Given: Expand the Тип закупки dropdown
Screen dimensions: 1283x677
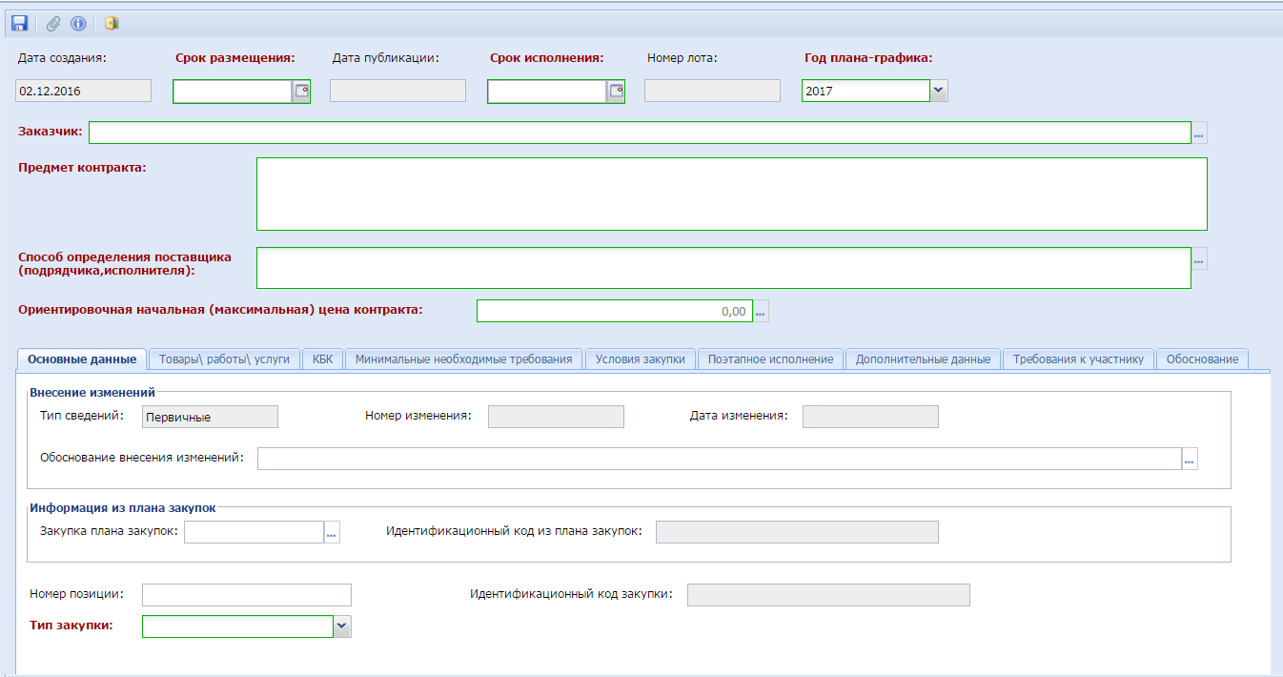Looking at the screenshot, I should (342, 626).
